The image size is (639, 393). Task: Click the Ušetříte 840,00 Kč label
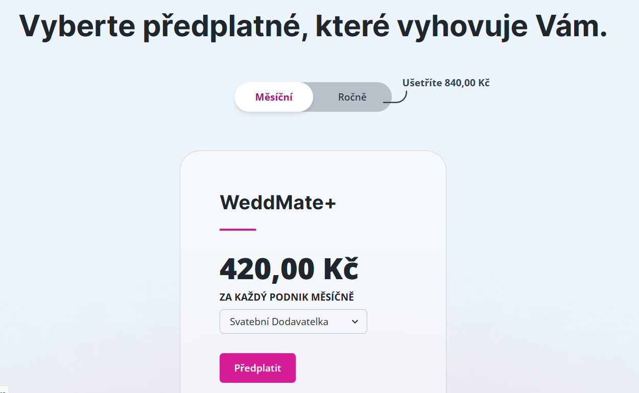click(x=446, y=83)
